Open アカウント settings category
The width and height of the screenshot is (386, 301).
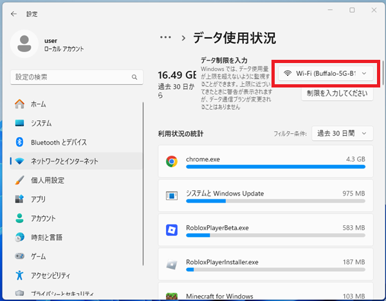tap(77, 218)
